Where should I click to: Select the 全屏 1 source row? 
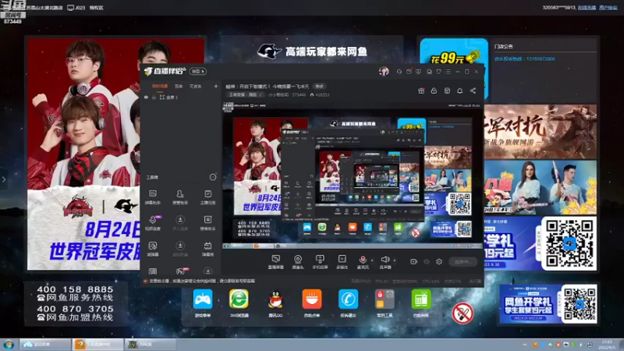click(x=181, y=97)
